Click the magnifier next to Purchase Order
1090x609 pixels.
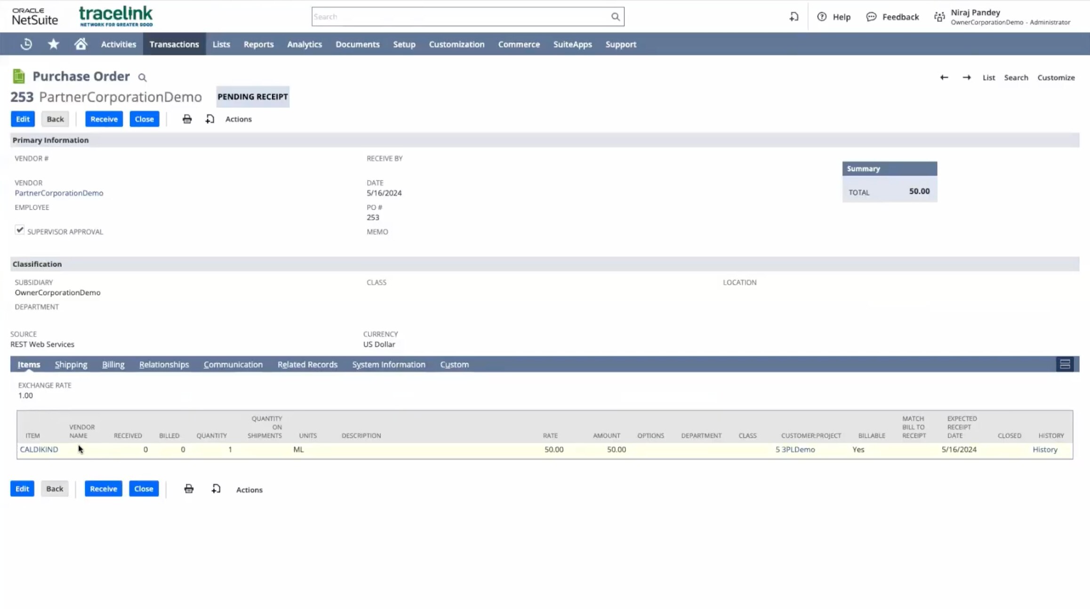click(x=142, y=78)
